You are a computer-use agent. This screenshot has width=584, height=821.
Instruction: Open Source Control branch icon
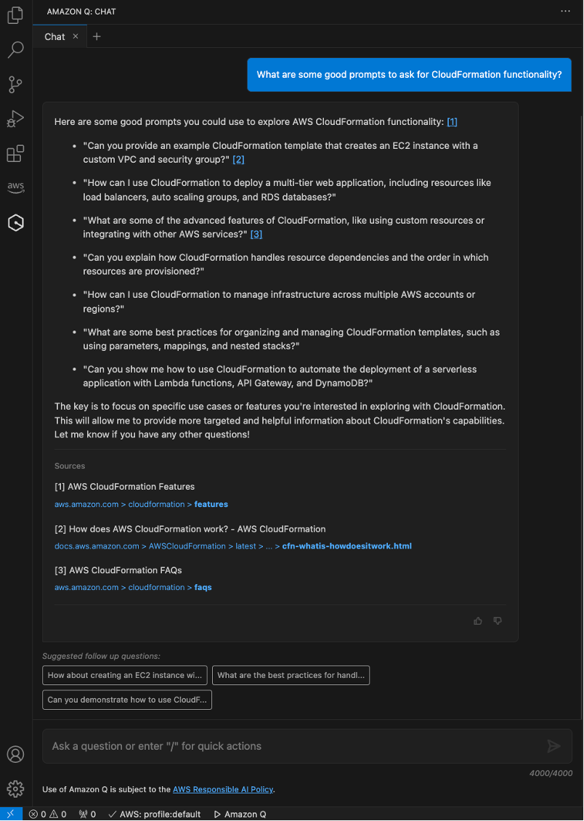pyautogui.click(x=15, y=84)
